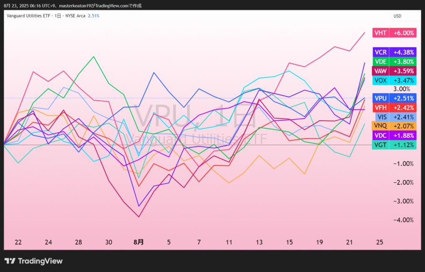Click the +6.00% value label
Screen dimensions: 425x272
point(403,33)
